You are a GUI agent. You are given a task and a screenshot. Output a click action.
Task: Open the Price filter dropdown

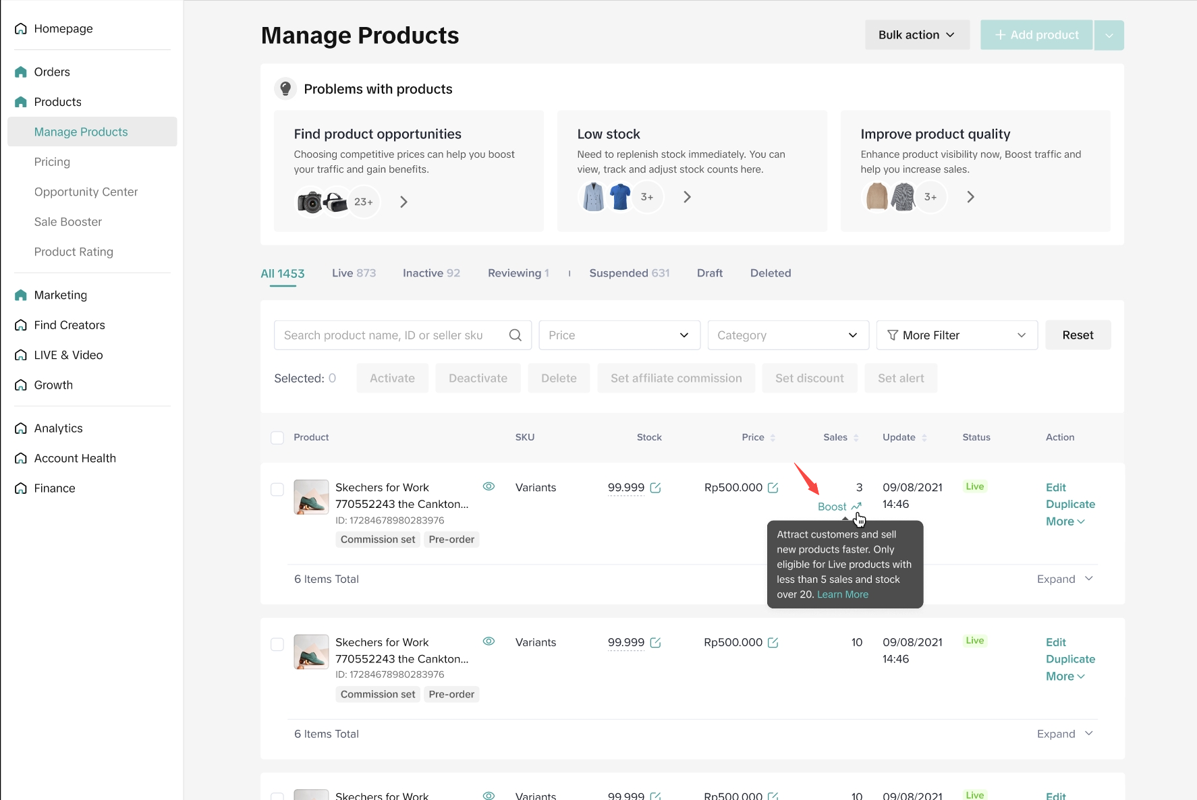[619, 335]
